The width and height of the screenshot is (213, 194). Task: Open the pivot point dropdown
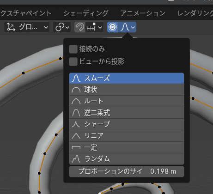coord(62,27)
